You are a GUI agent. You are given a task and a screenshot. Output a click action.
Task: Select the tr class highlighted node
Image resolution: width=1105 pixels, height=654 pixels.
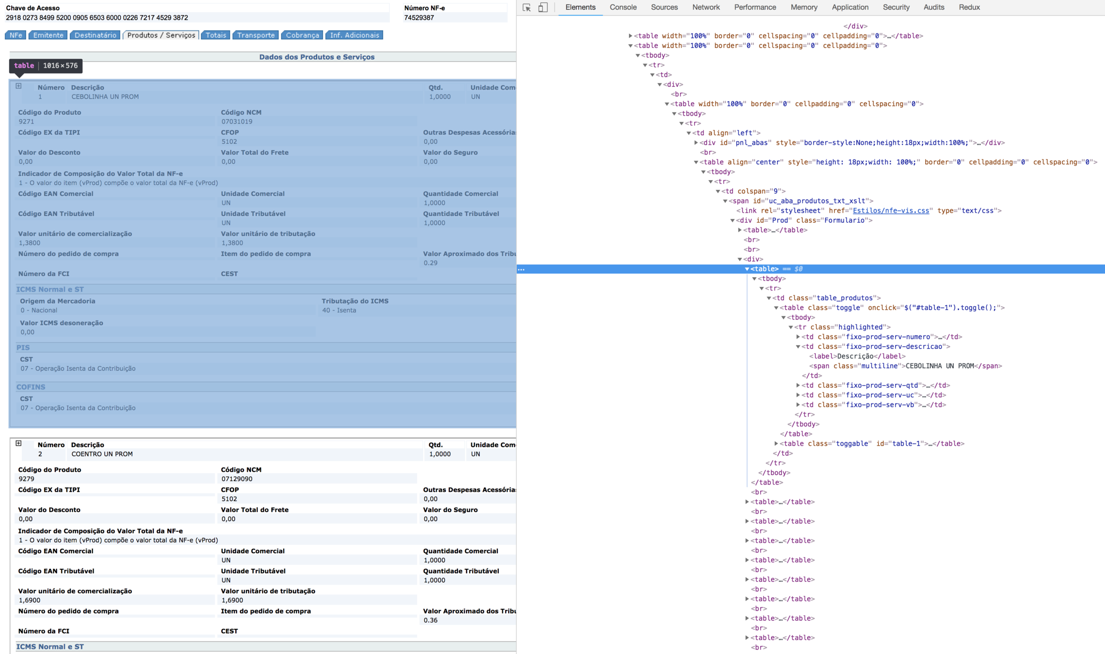pyautogui.click(x=842, y=327)
